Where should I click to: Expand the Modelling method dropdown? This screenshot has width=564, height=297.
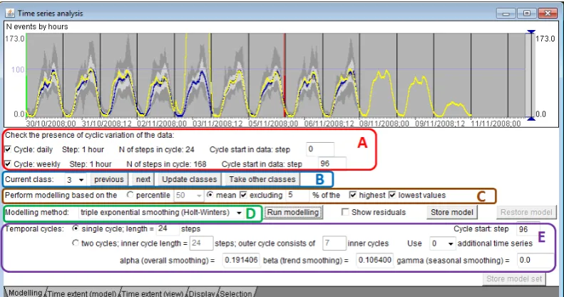click(x=160, y=213)
